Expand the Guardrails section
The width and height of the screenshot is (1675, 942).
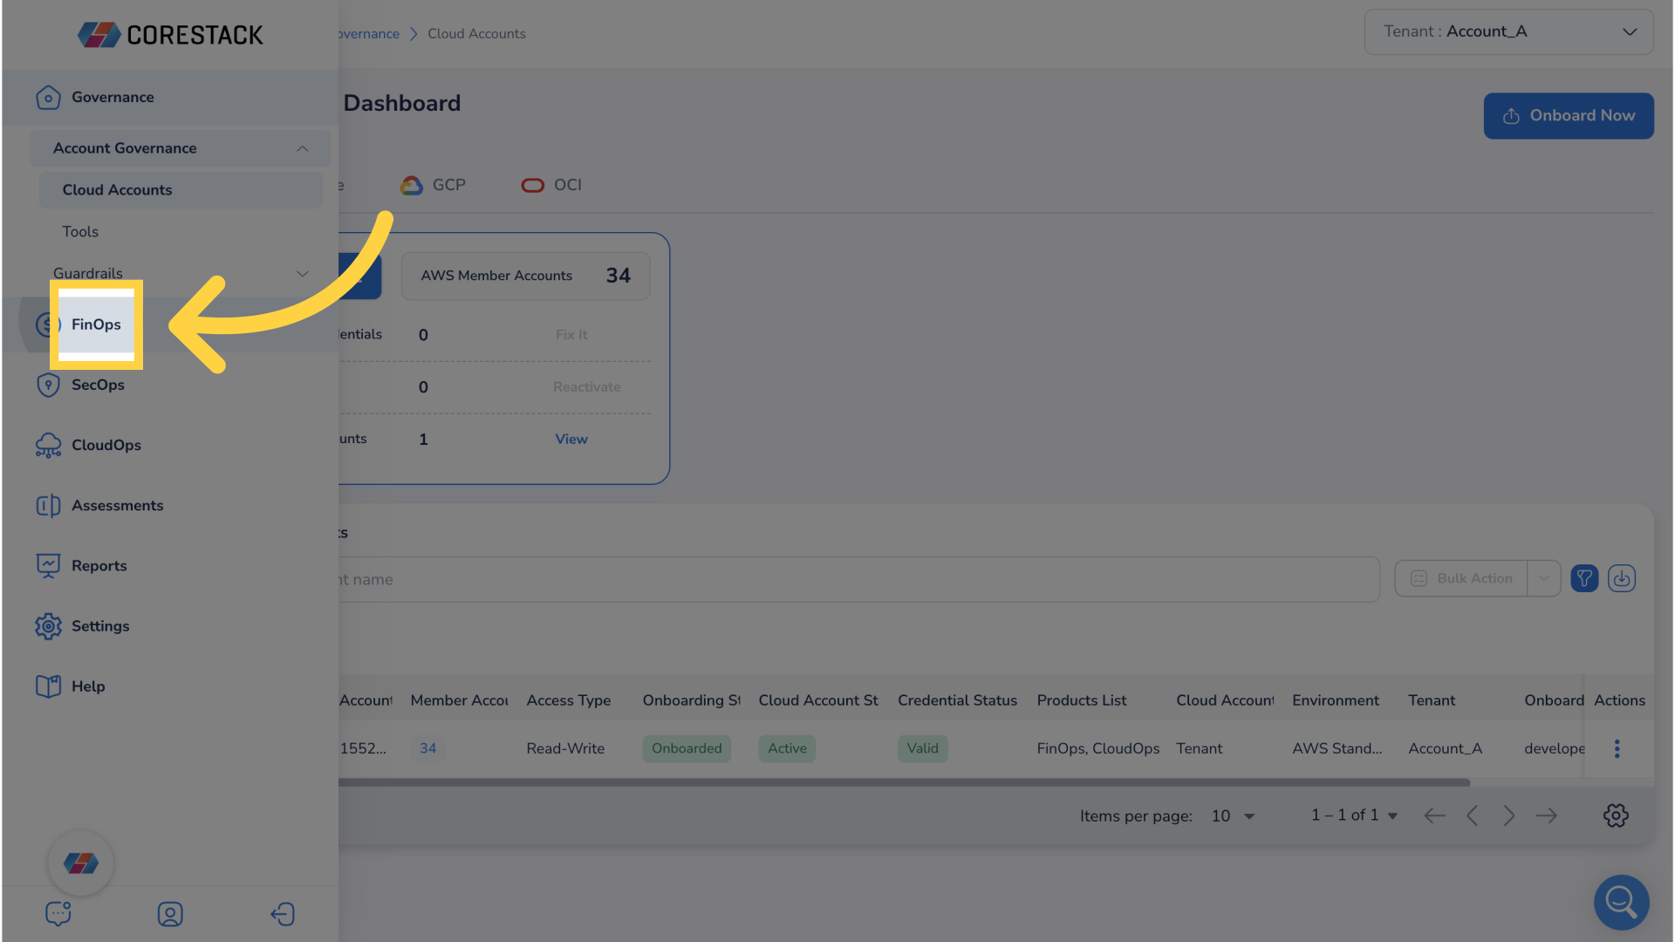[x=302, y=274]
